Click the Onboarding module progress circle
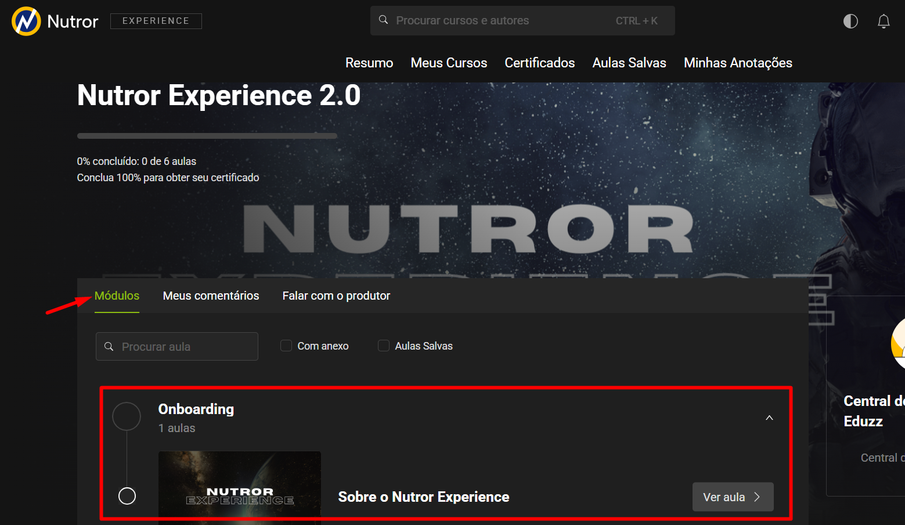The image size is (905, 525). 127,416
